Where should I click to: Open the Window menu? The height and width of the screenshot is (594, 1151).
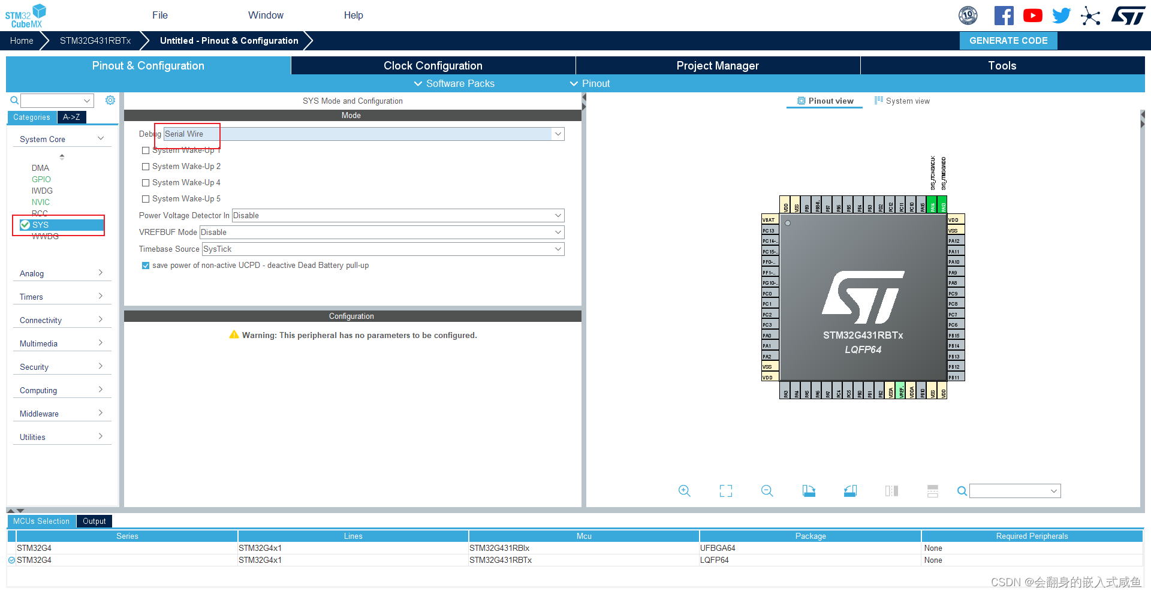point(266,16)
